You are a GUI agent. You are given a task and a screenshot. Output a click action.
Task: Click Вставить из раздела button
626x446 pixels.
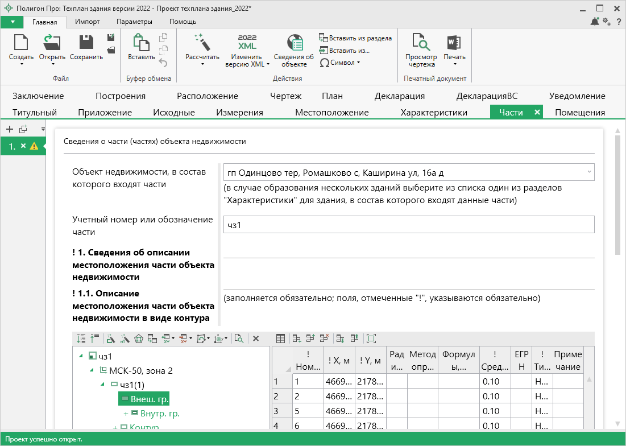(x=355, y=38)
